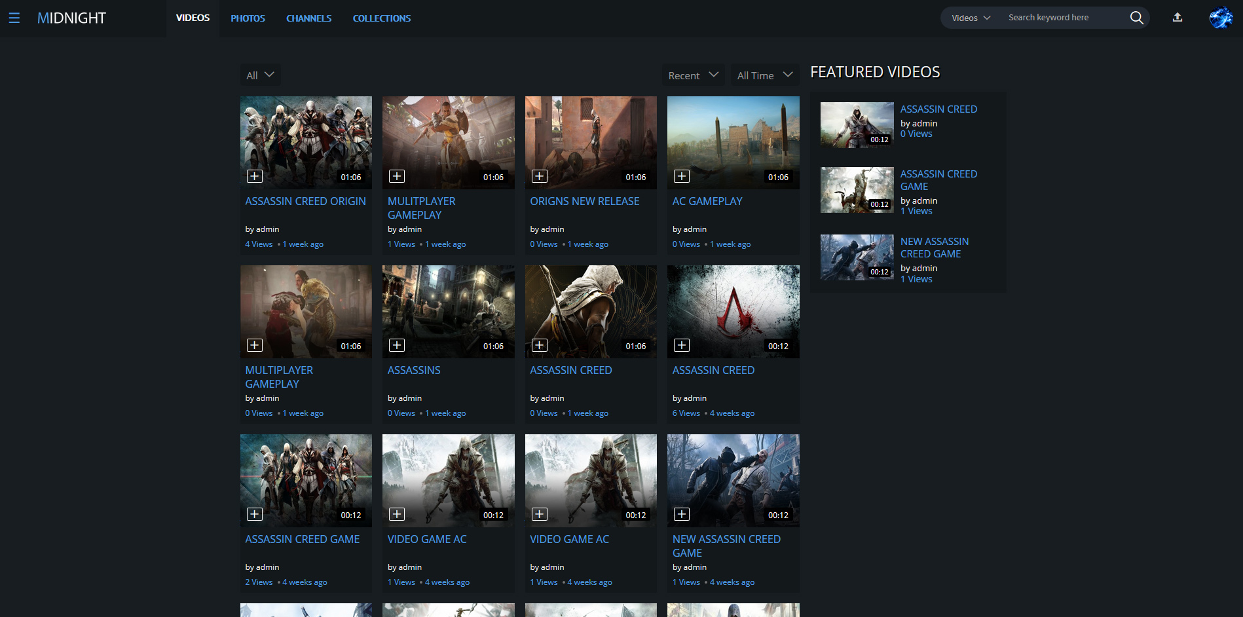Open ASSASSIN CREED GAME title in grid

303,539
